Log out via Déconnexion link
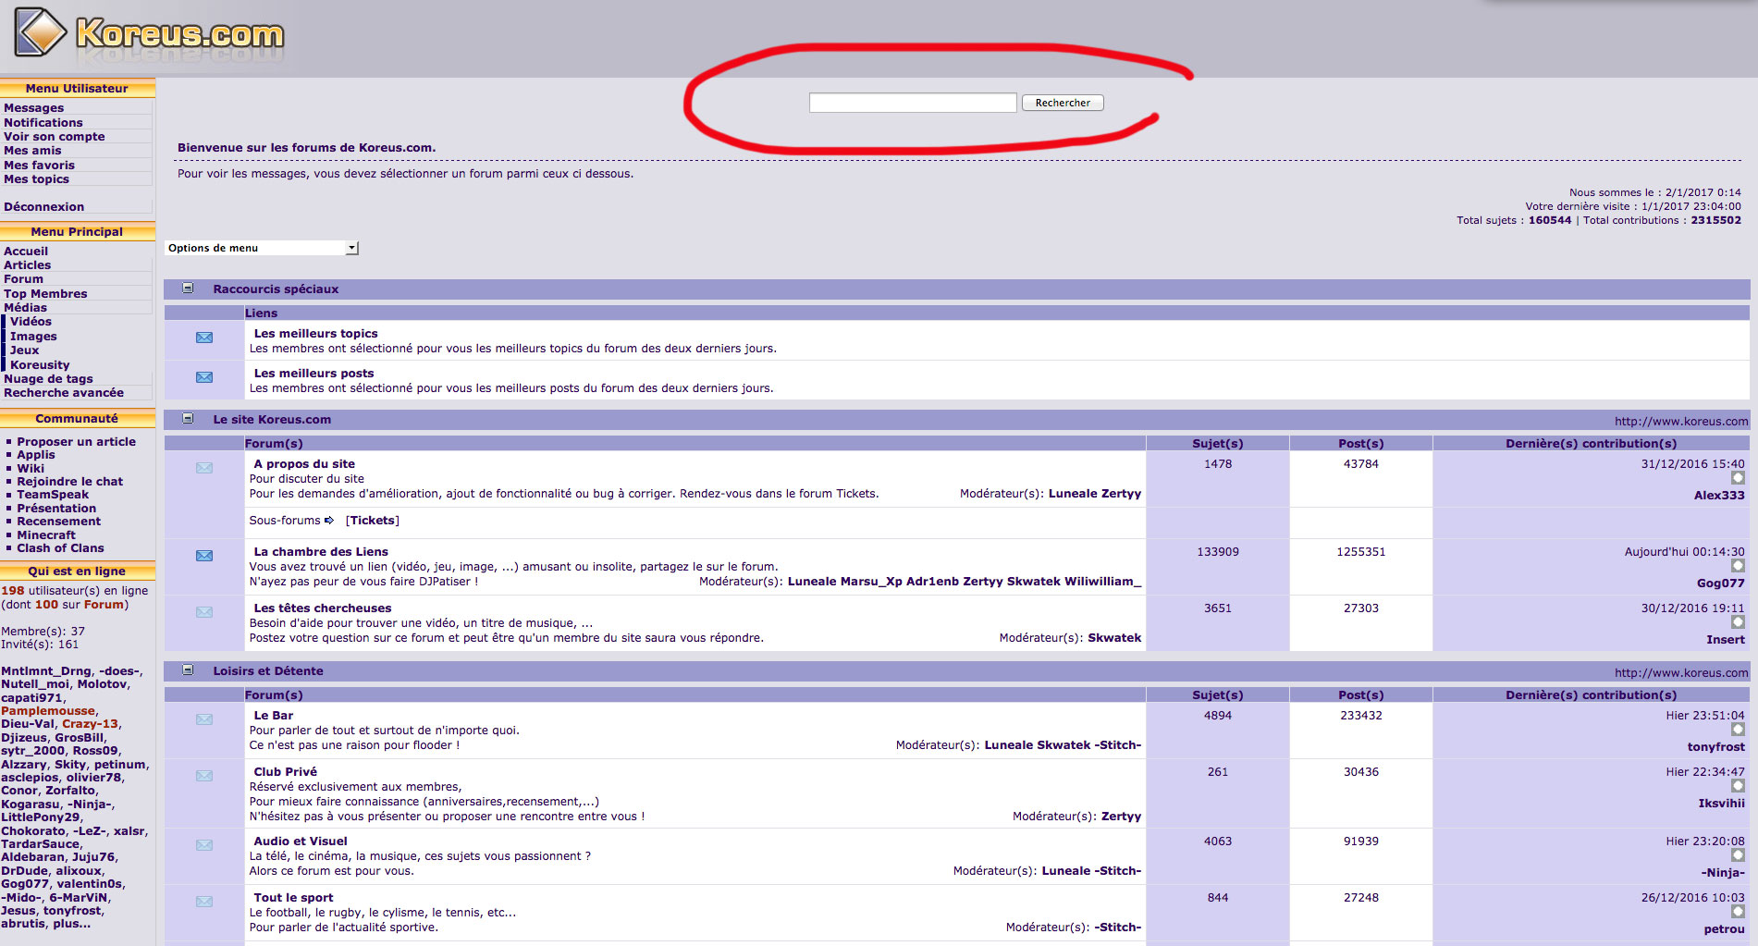The height and width of the screenshot is (946, 1758). (x=43, y=207)
